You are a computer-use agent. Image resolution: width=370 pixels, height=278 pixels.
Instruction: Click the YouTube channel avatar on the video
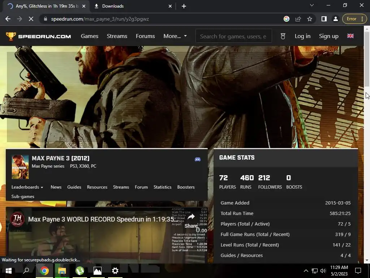pyautogui.click(x=17, y=219)
